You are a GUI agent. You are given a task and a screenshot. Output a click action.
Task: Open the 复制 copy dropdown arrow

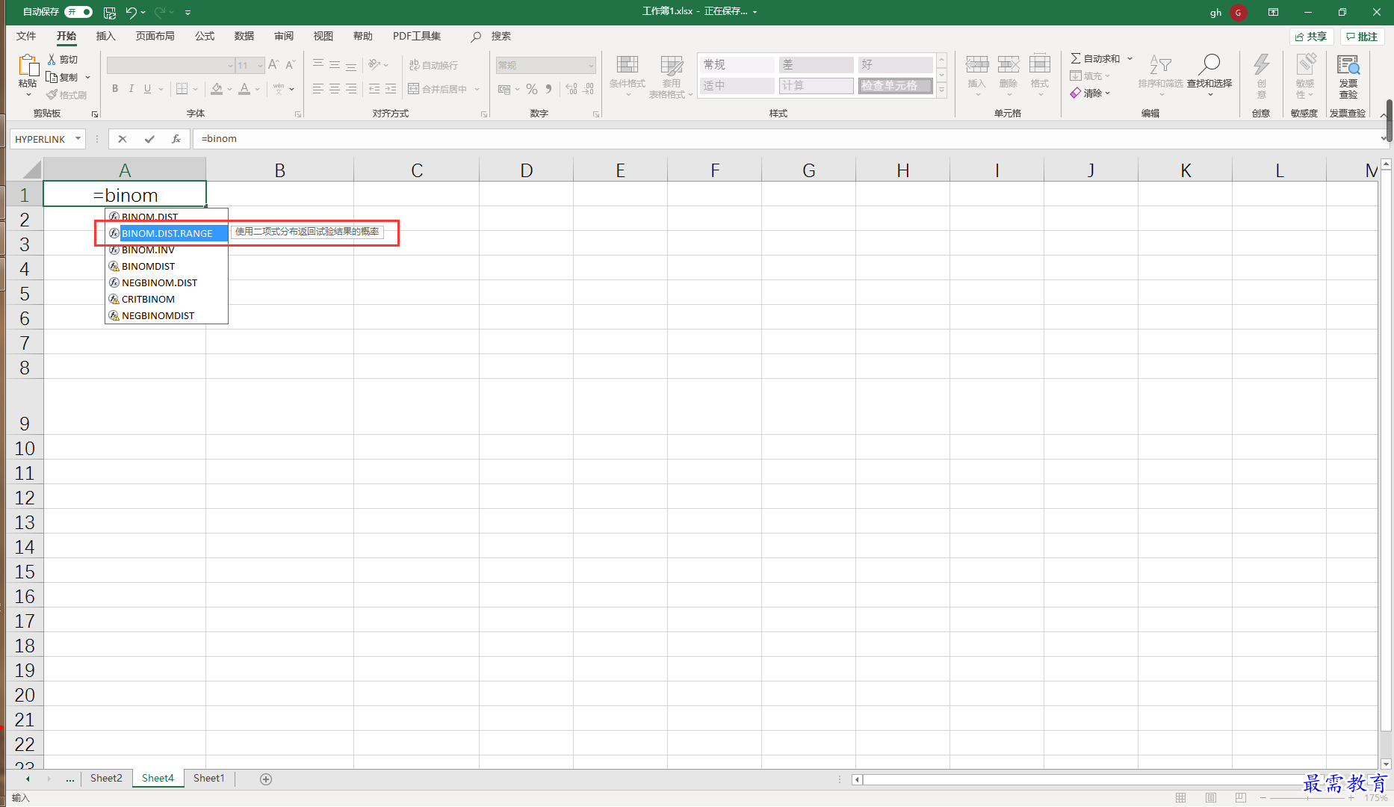[x=87, y=77]
